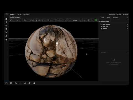Click the speaker audio icon in bottom bar

point(25,83)
